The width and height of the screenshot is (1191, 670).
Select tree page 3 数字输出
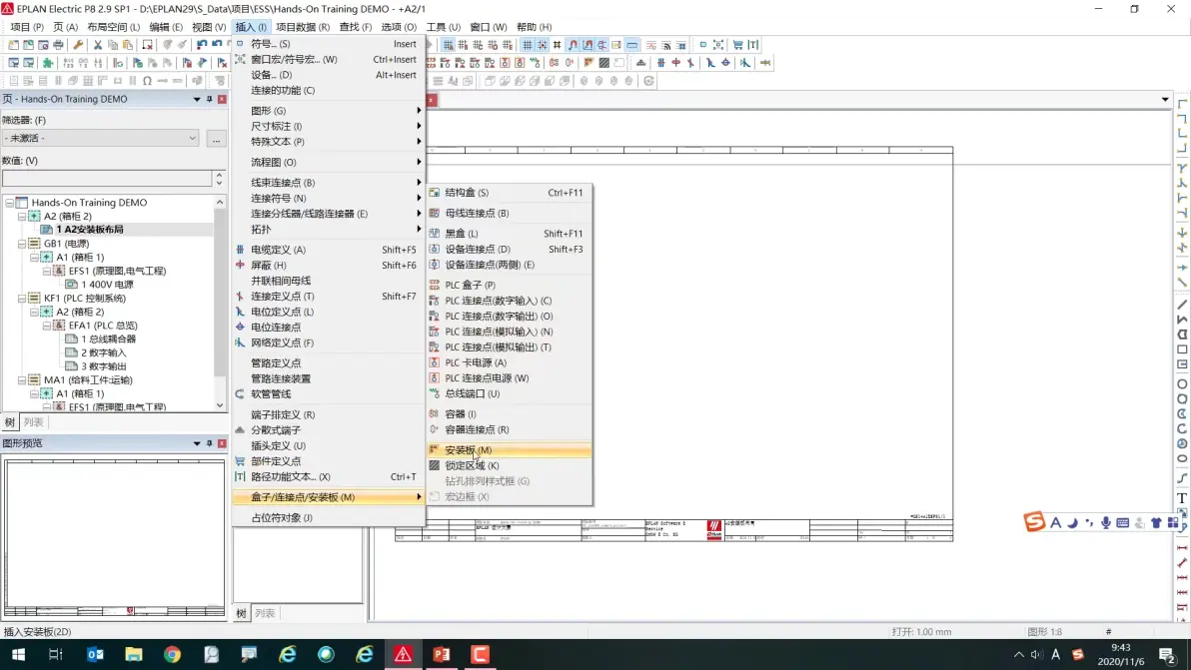103,366
